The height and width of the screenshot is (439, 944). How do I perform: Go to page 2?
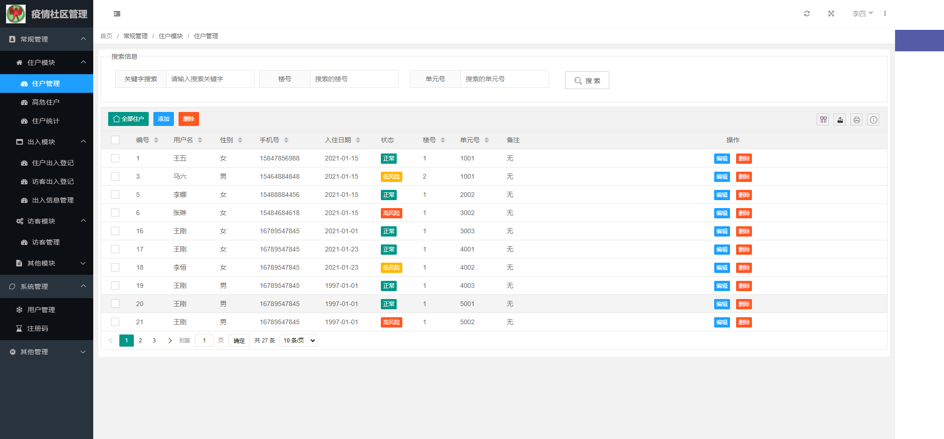coord(140,341)
